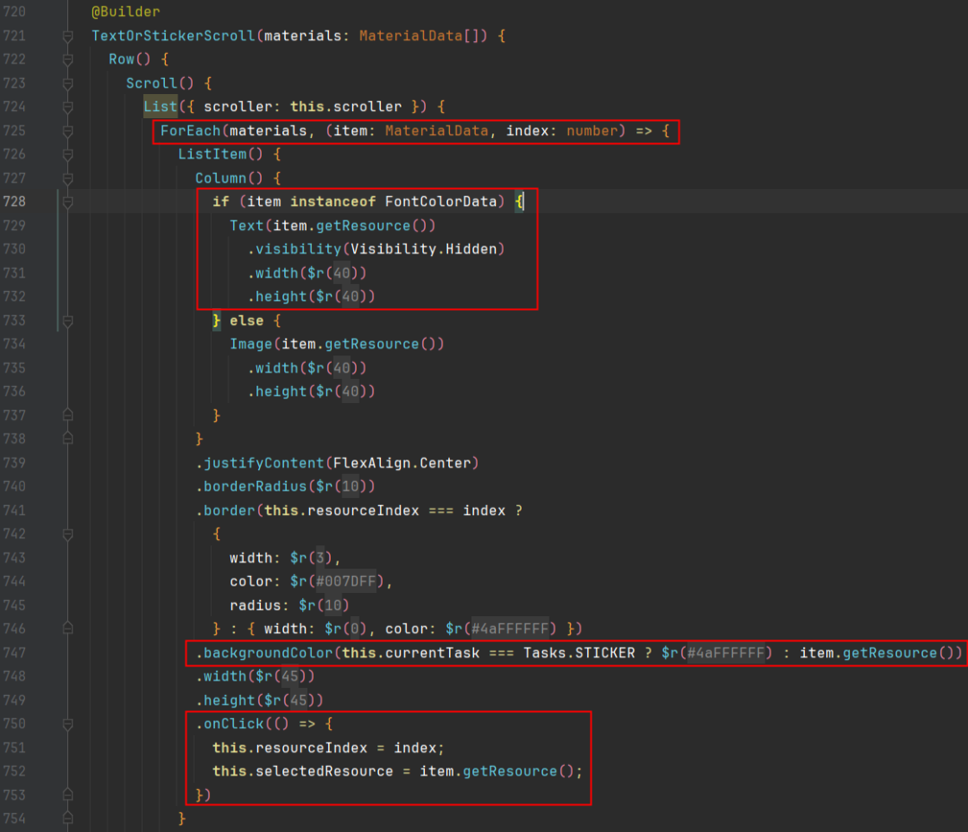Screen dimensions: 968x832
Task: Fold the List block on line 724
Action: (x=68, y=107)
